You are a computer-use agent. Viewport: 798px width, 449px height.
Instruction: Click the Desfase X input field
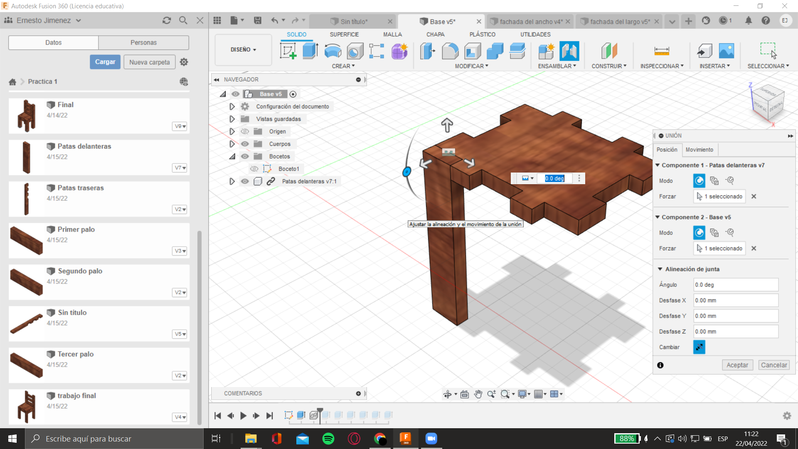point(735,300)
